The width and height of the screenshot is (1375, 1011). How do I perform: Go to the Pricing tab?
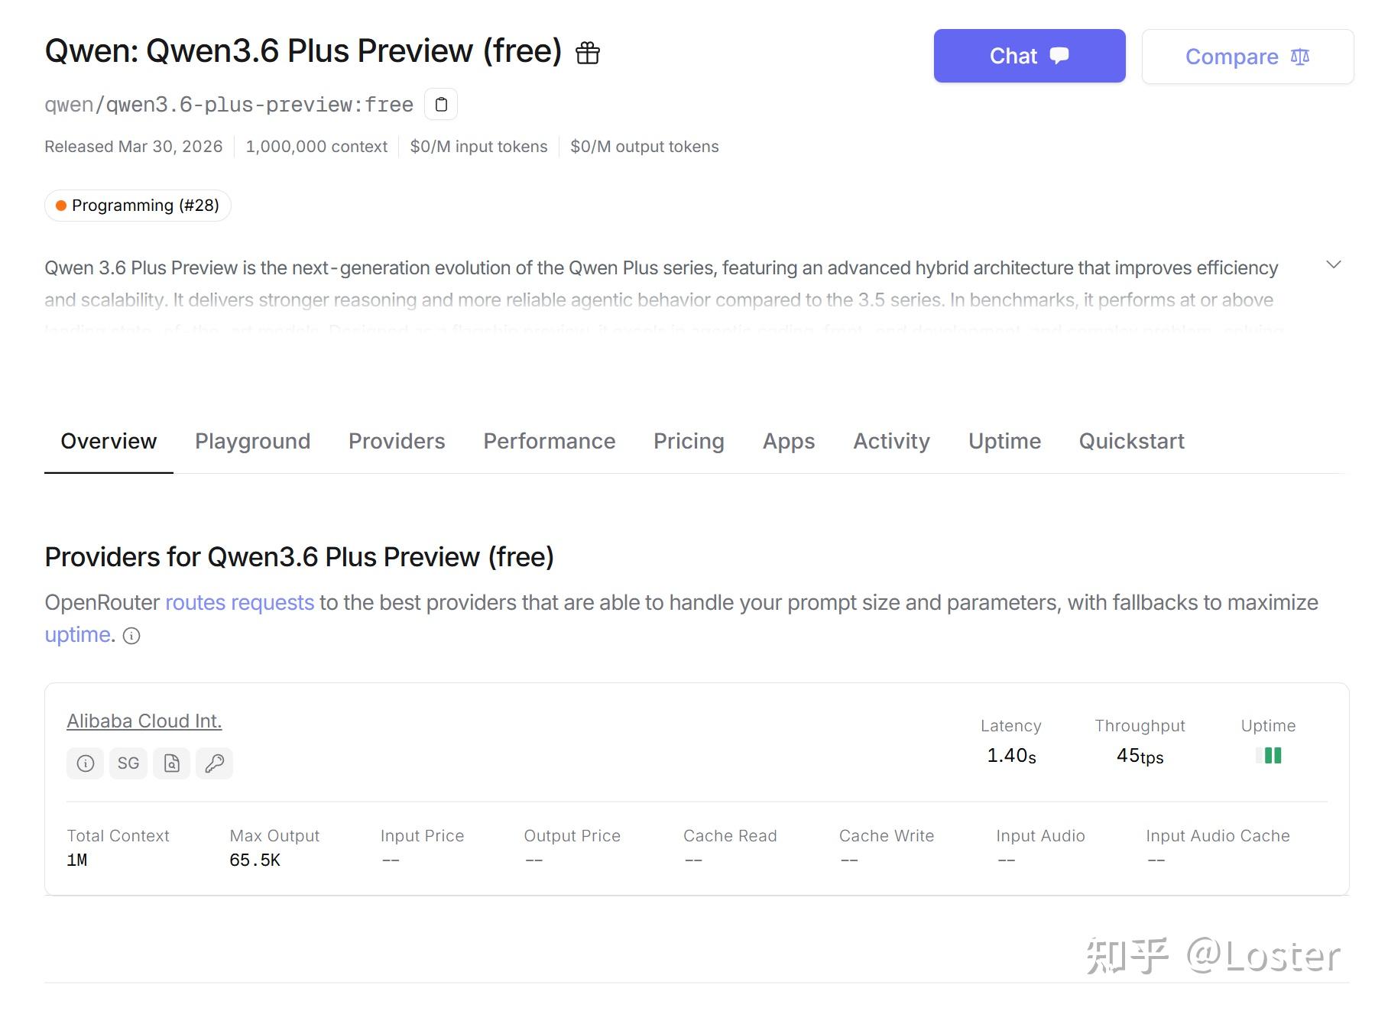(689, 441)
